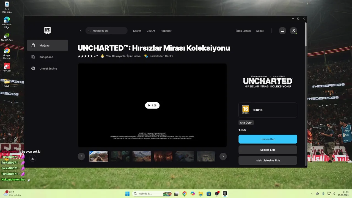Click the taskbar Web'de search box

click(152, 194)
